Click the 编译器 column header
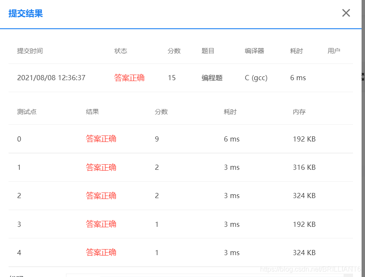The width and height of the screenshot is (365, 277). (x=256, y=51)
